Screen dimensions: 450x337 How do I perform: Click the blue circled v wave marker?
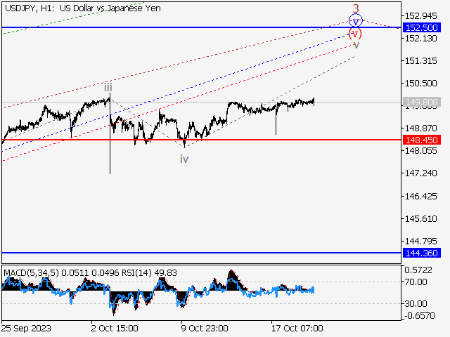tap(356, 20)
